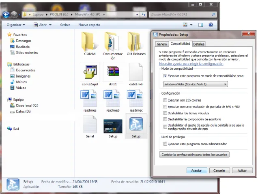This screenshot has height=194, width=258.
Task: Open Red in the sidebar
Action: pyautogui.click(x=16, y=129)
